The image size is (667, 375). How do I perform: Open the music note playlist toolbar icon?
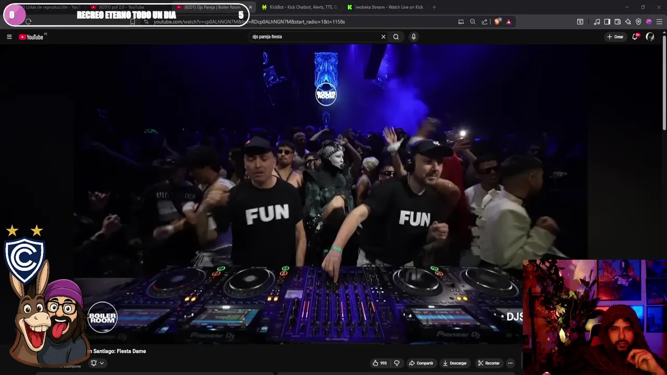coord(597,22)
